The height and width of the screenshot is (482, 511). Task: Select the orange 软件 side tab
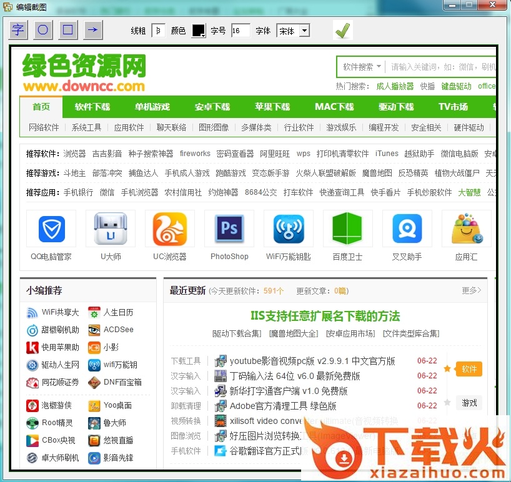(469, 369)
